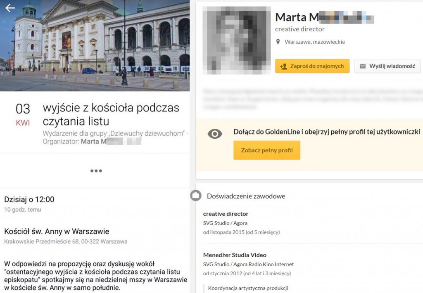
Task: Click the event title wyjście z kościoła
Action: click(x=111, y=114)
